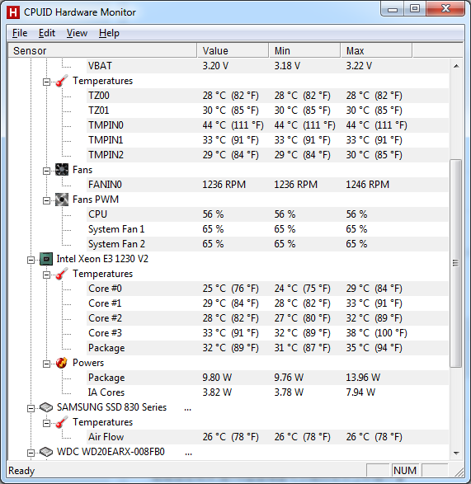This screenshot has width=471, height=484.
Task: Click the drive icon for WDC WD20EARX
Action: (x=46, y=452)
